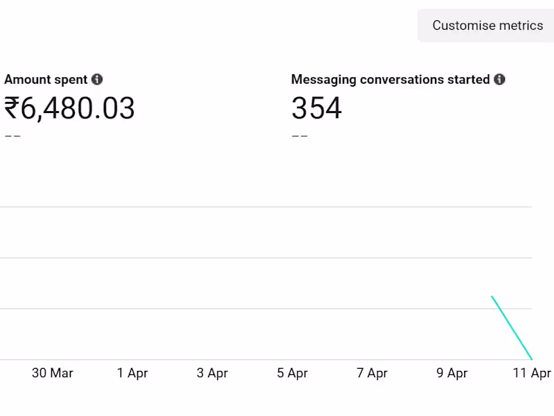Select the 5 Apr date on axis
This screenshot has height=416, width=554.
coord(292,373)
